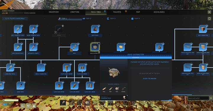
Task: Click the orange workbench badge beside Rope
Action: [71, 50]
